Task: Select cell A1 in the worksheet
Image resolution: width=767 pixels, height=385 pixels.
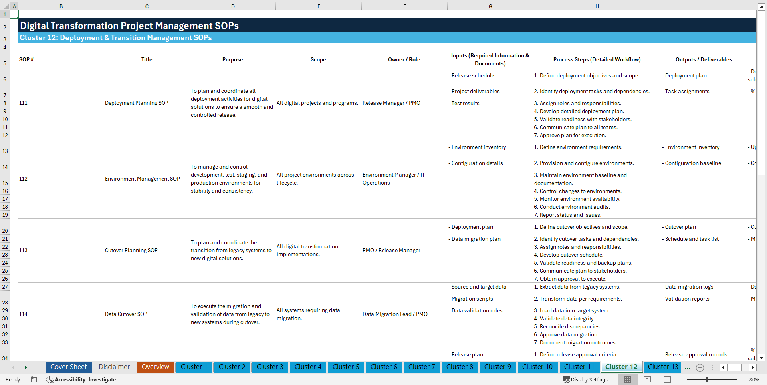Action: point(14,14)
